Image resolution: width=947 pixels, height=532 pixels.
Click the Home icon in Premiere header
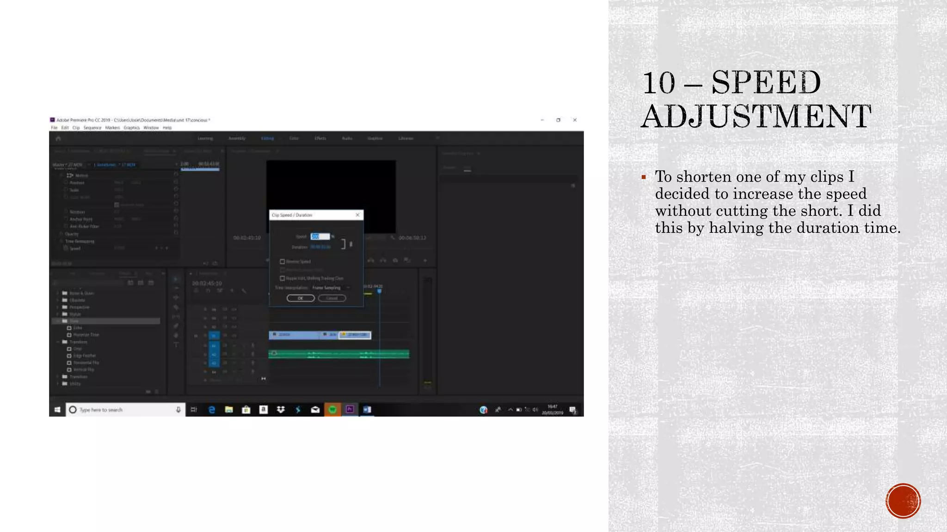[x=58, y=139]
